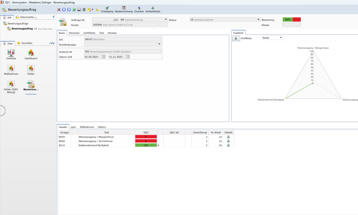Open details binoculars for row B060
The image size is (358, 215).
[229, 141]
